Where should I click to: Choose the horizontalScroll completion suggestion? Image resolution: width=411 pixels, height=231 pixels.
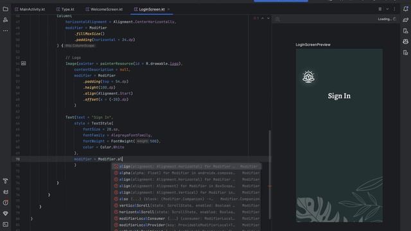[x=186, y=212]
